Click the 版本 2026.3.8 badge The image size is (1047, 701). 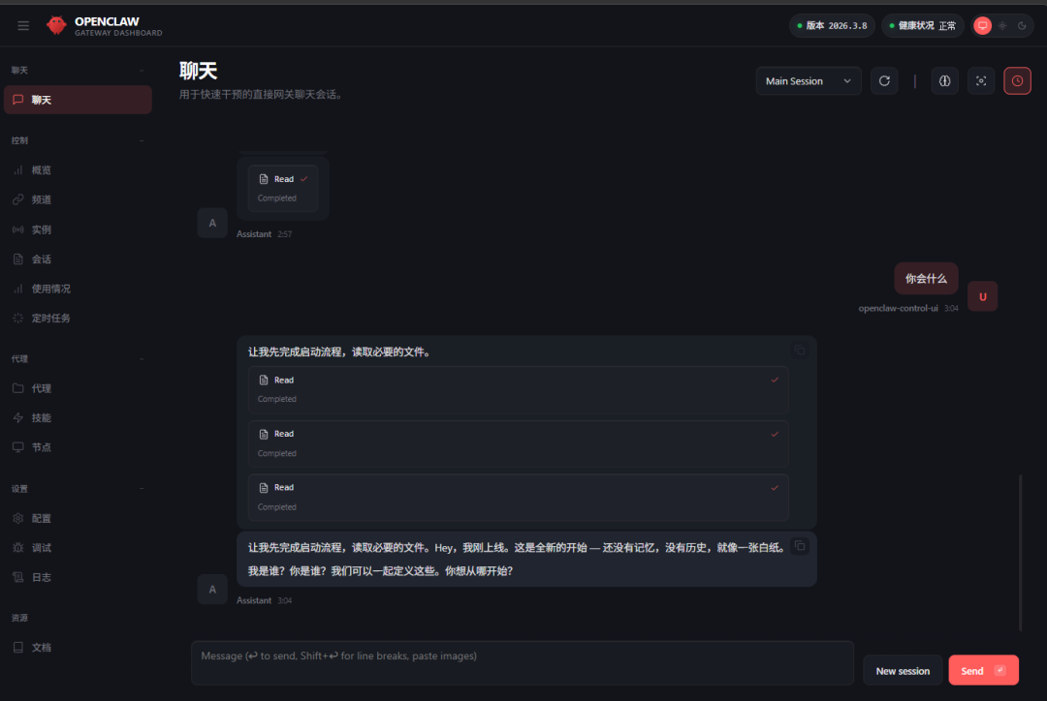click(x=832, y=26)
